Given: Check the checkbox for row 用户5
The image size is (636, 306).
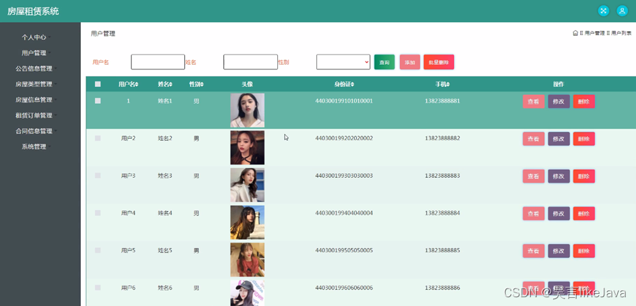Looking at the screenshot, I should coord(98,251).
